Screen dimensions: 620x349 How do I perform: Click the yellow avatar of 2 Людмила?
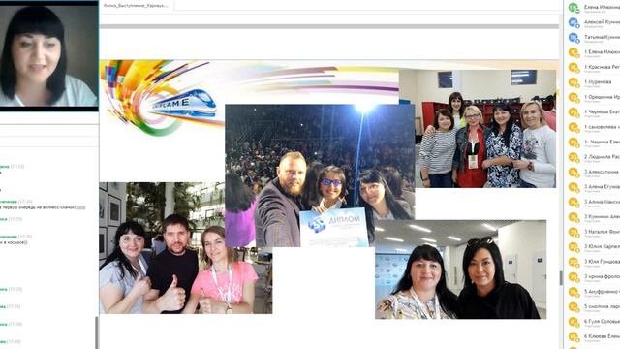point(573,157)
